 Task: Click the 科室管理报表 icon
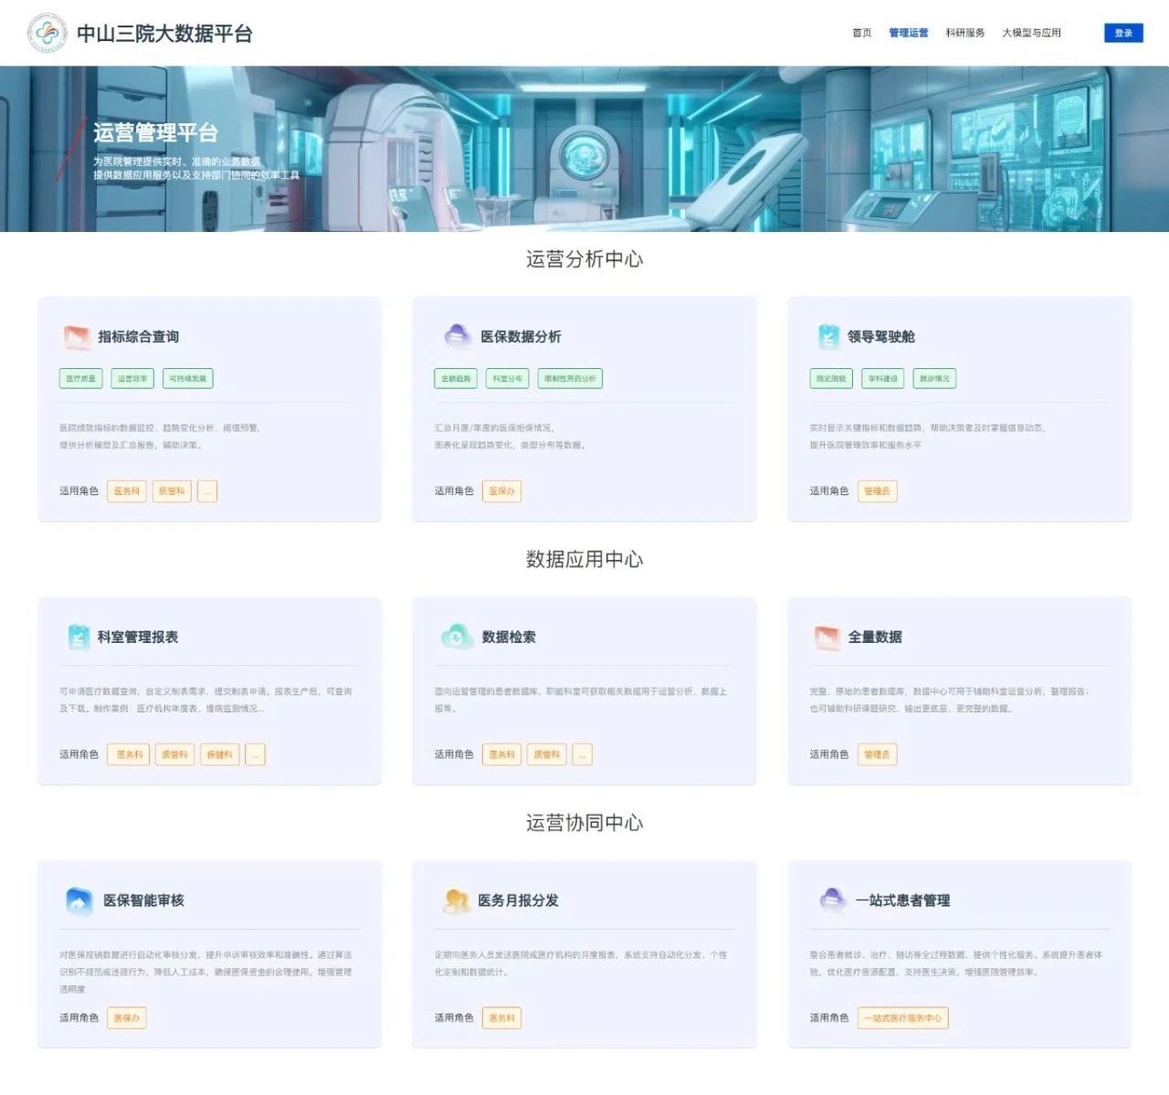pyautogui.click(x=79, y=637)
